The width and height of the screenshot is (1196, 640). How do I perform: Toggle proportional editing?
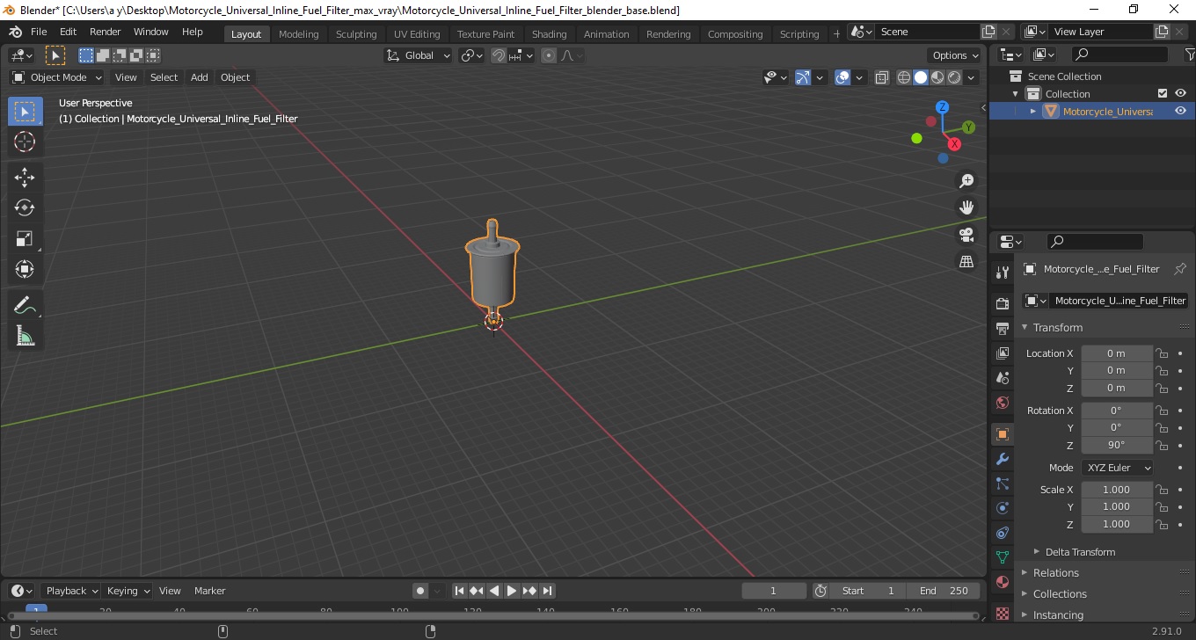click(x=549, y=55)
